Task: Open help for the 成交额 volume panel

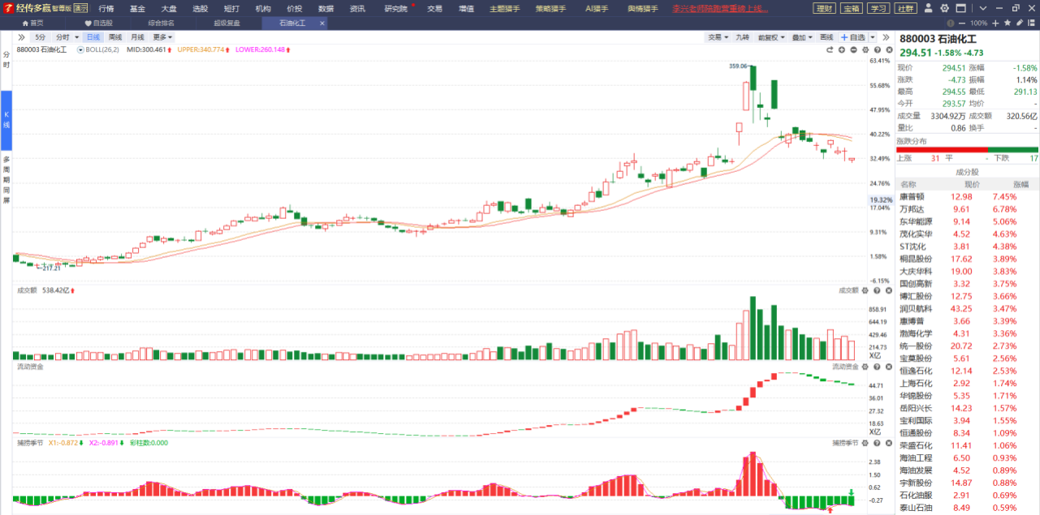Action: (x=876, y=290)
